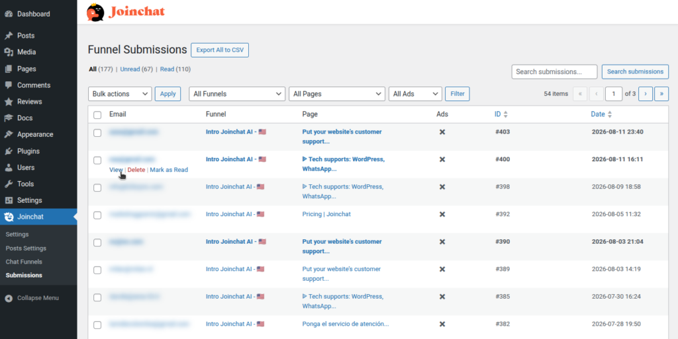Click the date 2026-08-09 18:58
The width and height of the screenshot is (678, 339).
[x=616, y=187]
